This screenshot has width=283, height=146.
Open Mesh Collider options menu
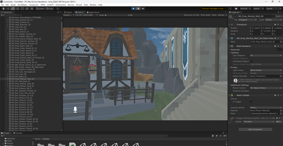click(281, 95)
